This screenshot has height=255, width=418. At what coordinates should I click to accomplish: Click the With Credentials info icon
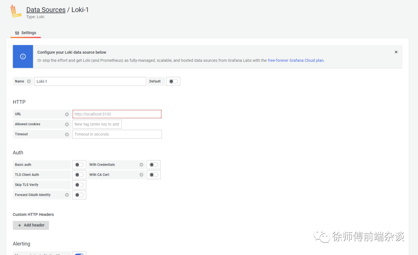click(141, 165)
